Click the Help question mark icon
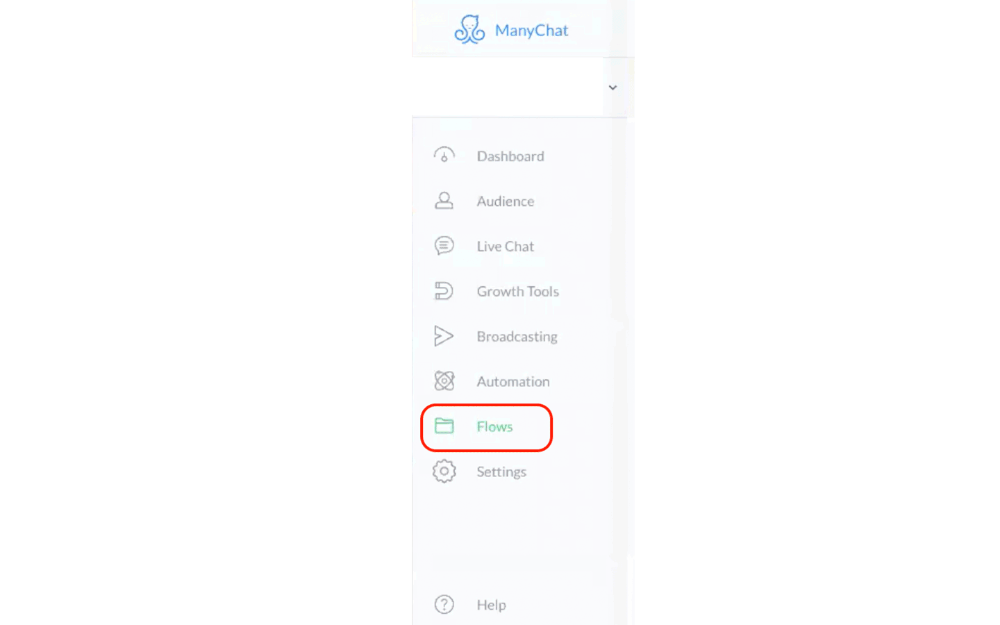Screen dimensions: 1000x625 444,604
